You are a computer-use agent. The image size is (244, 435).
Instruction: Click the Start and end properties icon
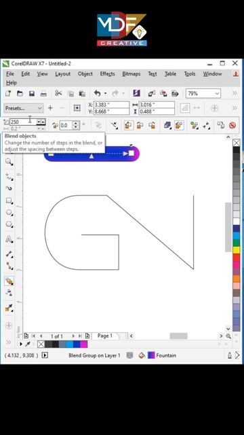coord(206,125)
